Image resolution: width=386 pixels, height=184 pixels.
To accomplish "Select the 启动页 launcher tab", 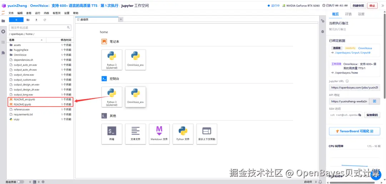I will [x=97, y=19].
